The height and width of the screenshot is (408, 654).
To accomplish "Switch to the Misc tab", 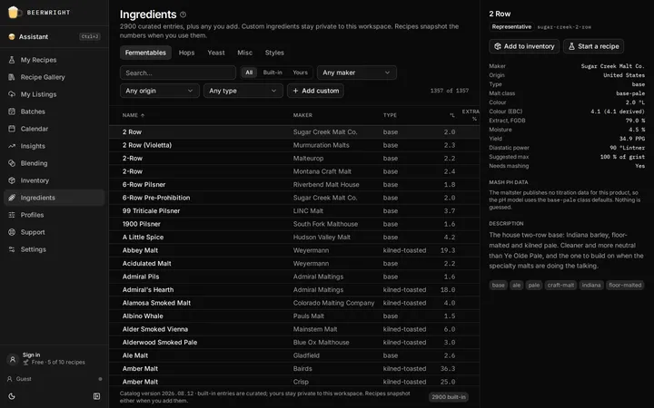I will 245,53.
